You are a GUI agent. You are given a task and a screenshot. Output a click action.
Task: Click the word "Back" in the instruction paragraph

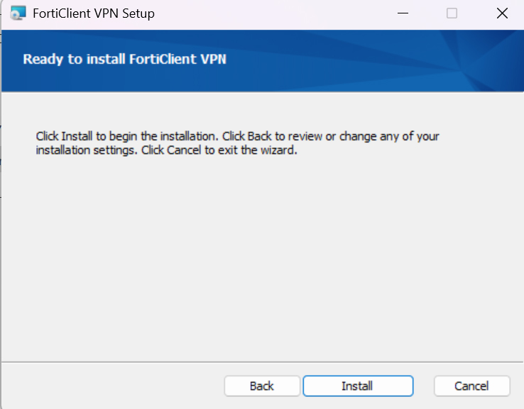[260, 135]
